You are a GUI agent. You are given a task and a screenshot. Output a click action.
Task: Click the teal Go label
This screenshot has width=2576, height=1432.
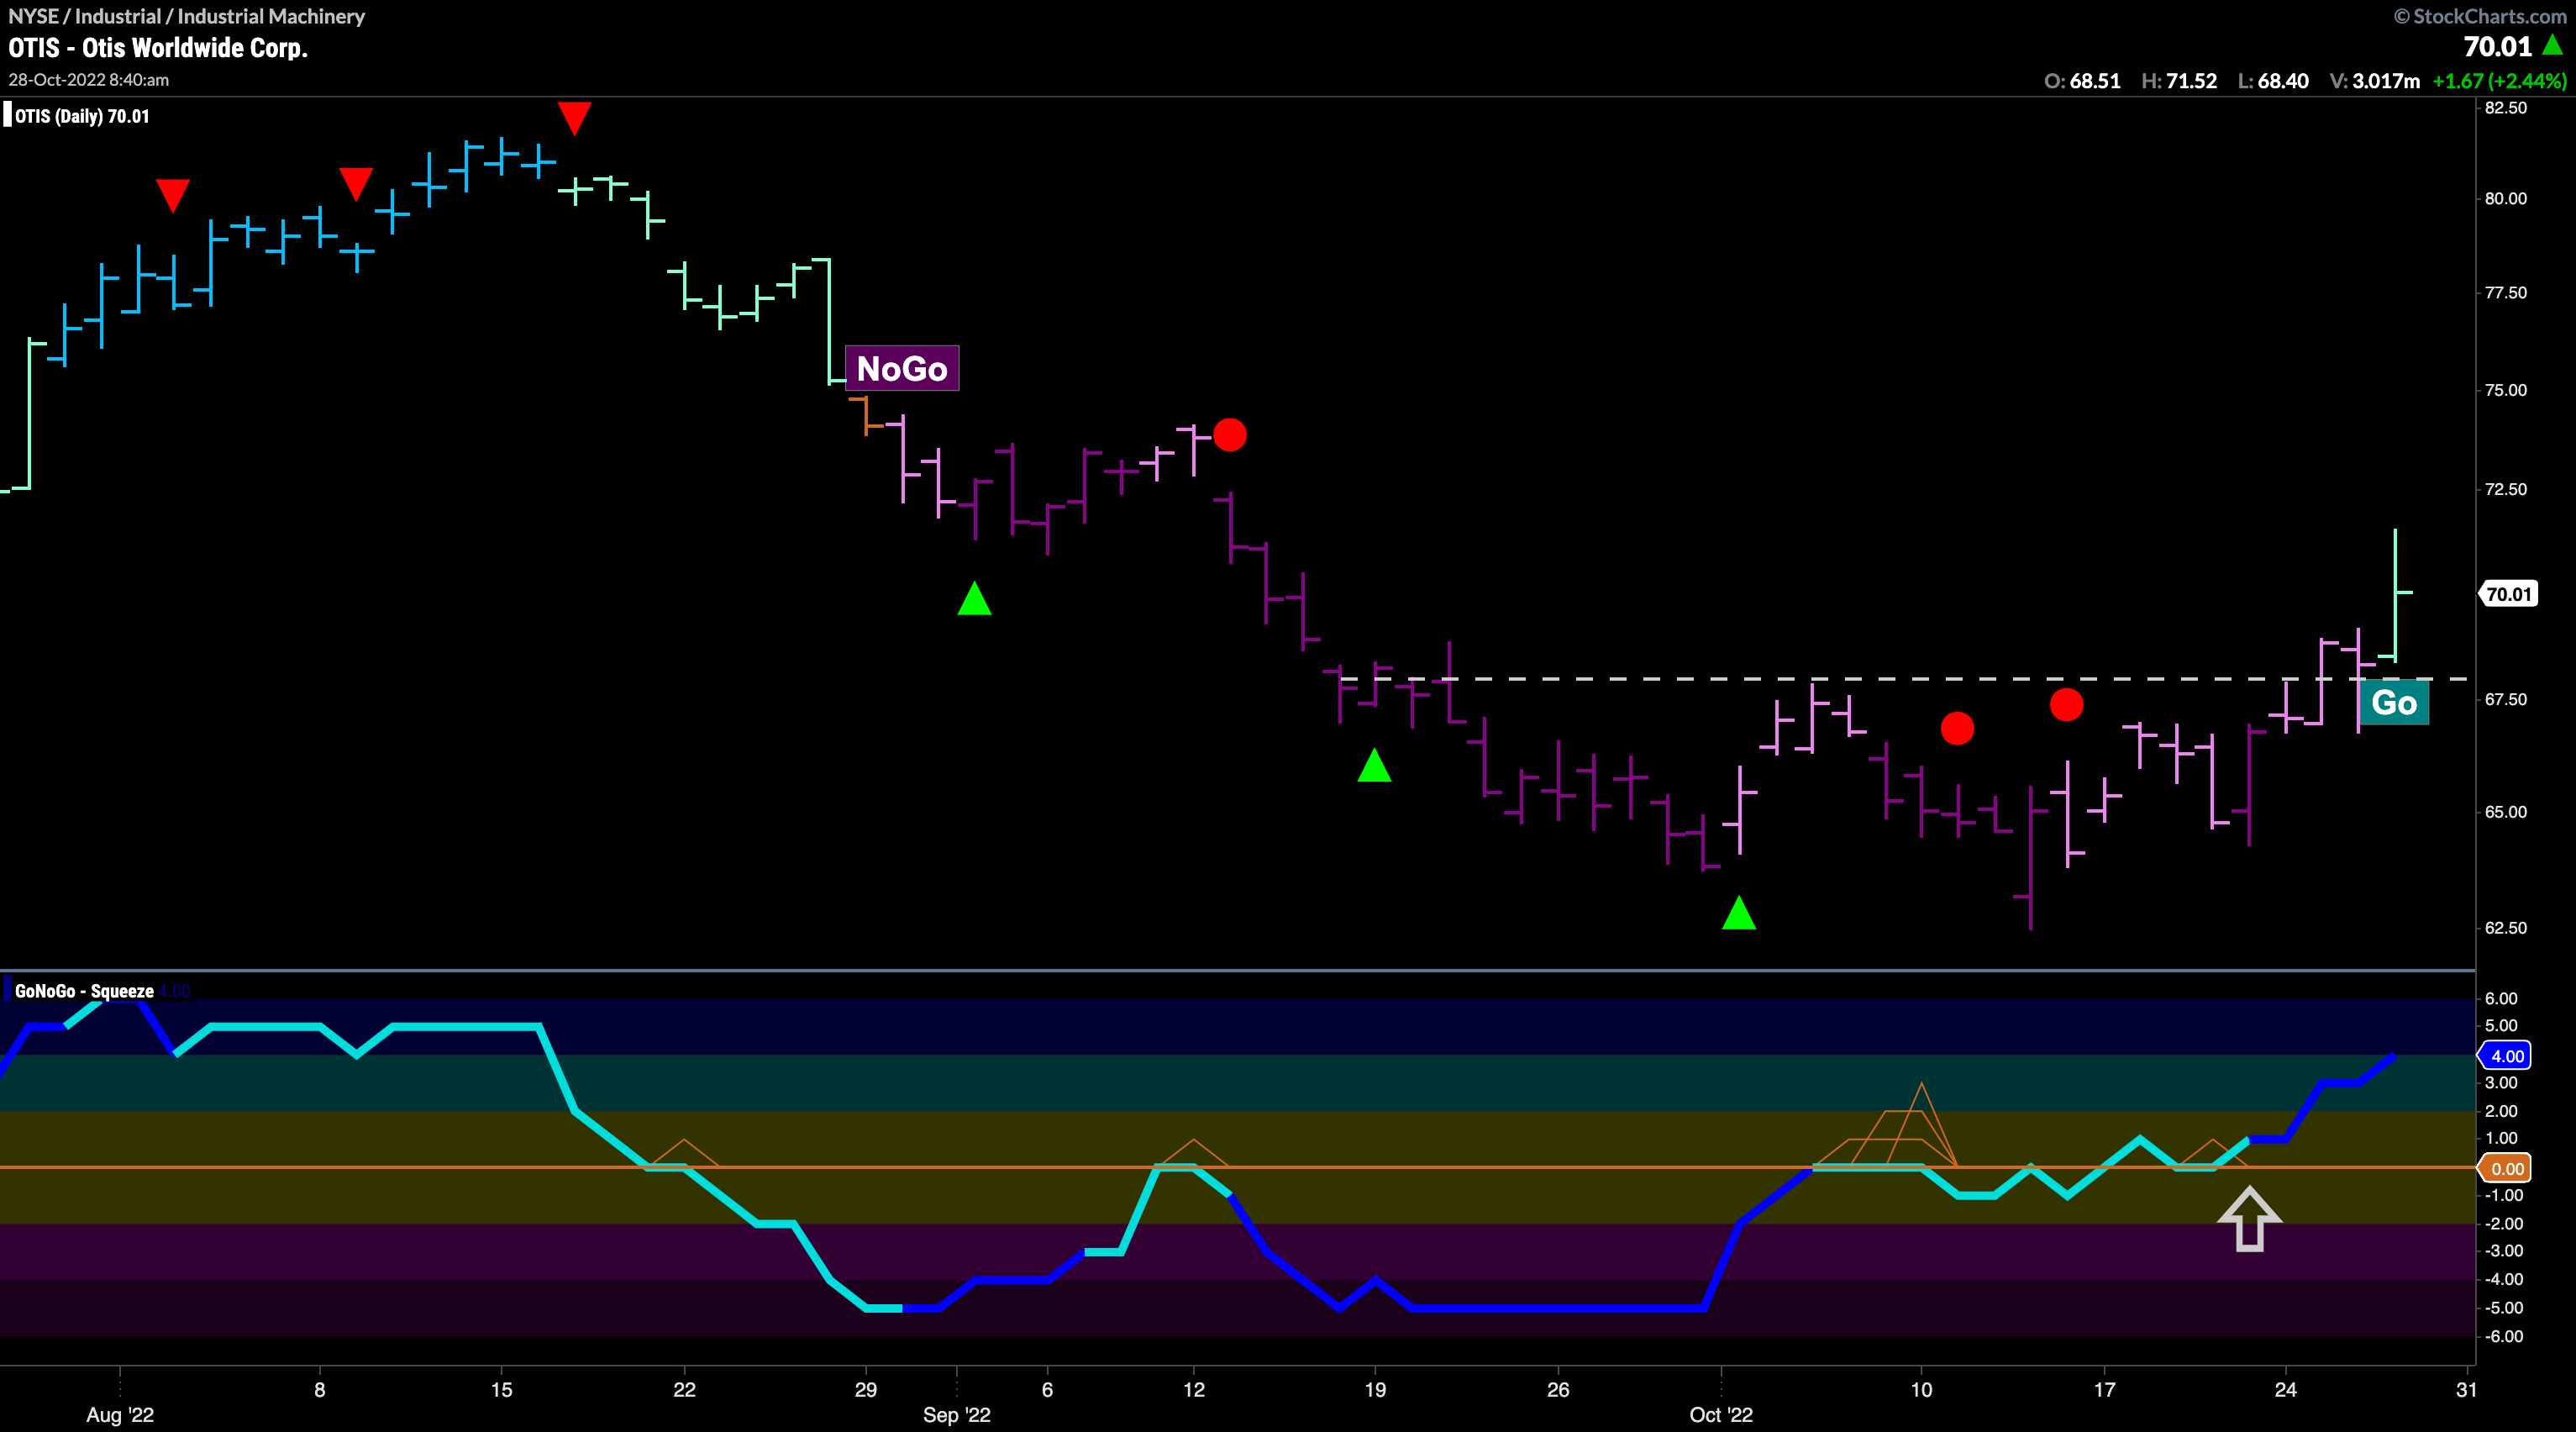(x=2394, y=702)
